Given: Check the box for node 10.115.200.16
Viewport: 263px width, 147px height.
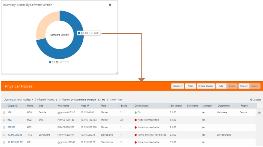Looking at the screenshot, I should pyautogui.click(x=4, y=135).
